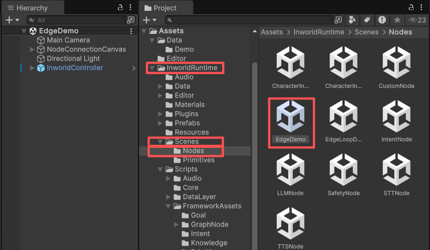The height and width of the screenshot is (250, 430).
Task: Focus the Project search field
Action: tap(249, 20)
